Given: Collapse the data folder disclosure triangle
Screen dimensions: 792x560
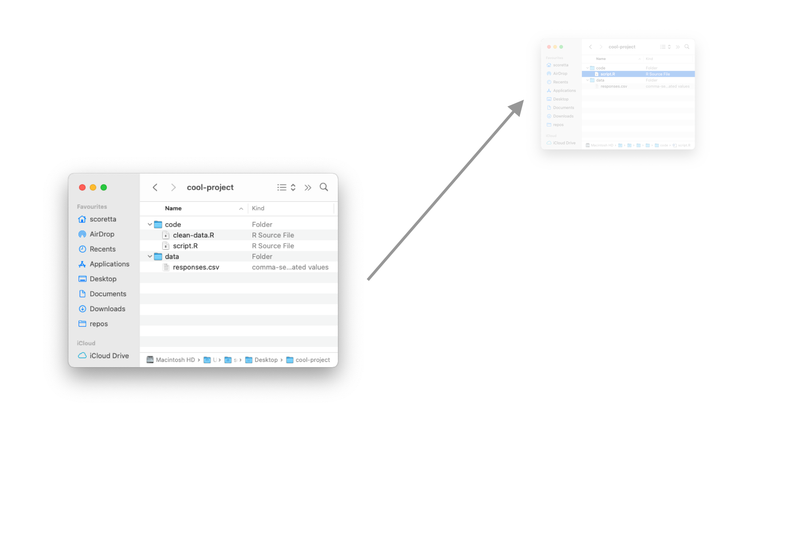Looking at the screenshot, I should 150,257.
